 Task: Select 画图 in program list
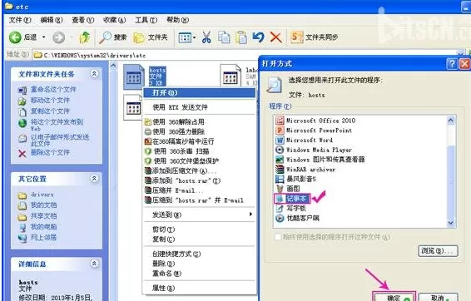pyautogui.click(x=288, y=189)
